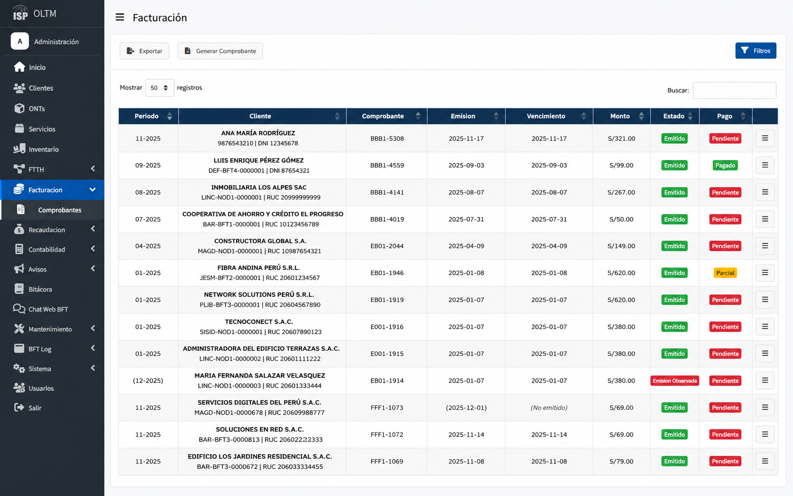This screenshot has width=793, height=496.
Task: Expand the Recaudacion submenu chevron
Action: point(92,229)
